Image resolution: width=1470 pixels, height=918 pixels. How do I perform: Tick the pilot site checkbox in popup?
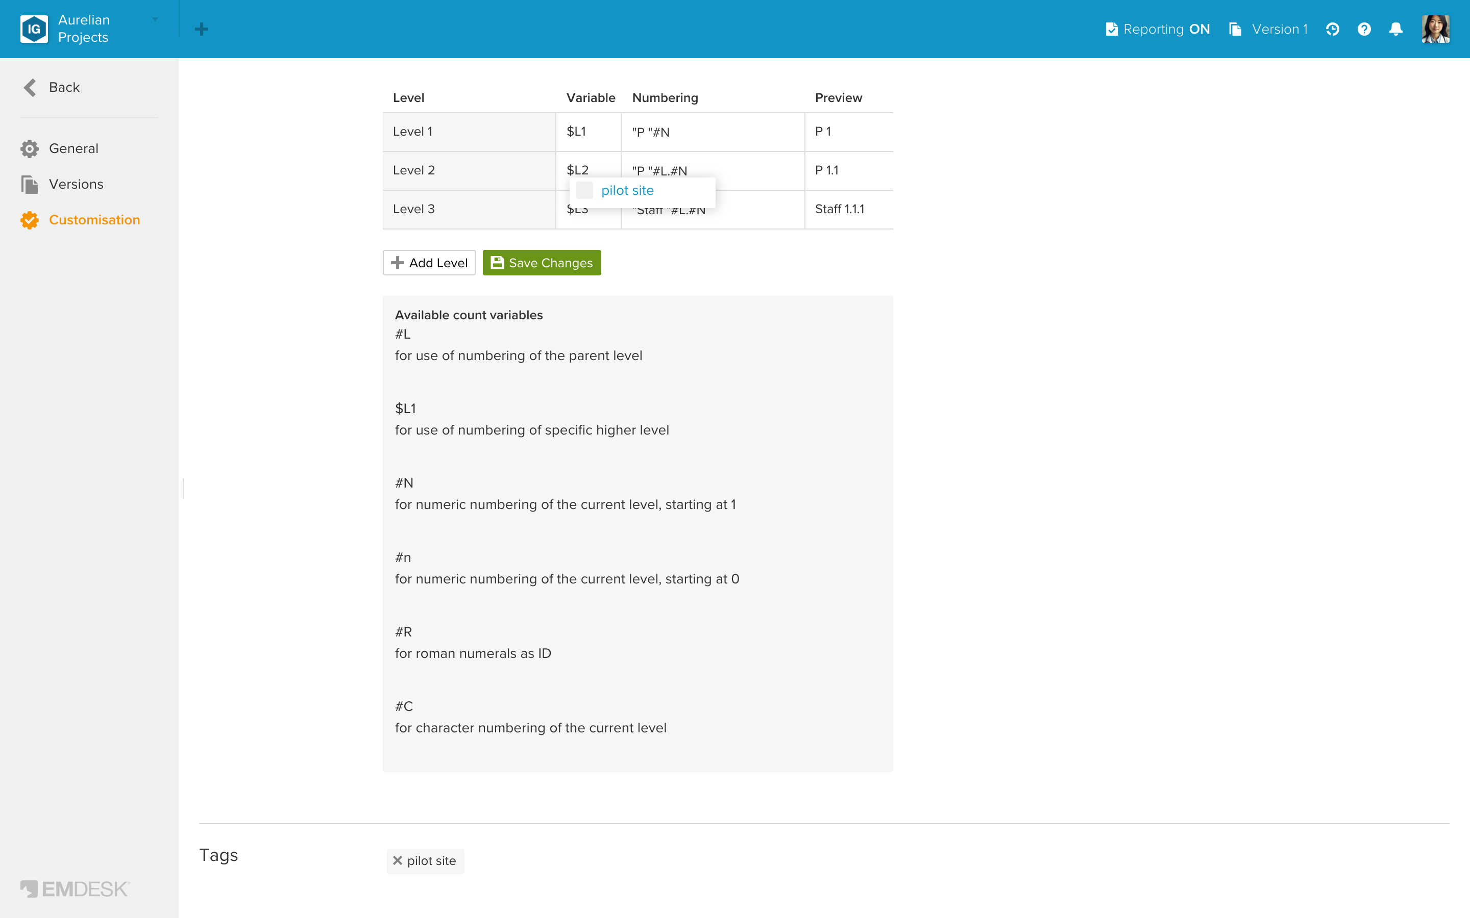pyautogui.click(x=584, y=190)
